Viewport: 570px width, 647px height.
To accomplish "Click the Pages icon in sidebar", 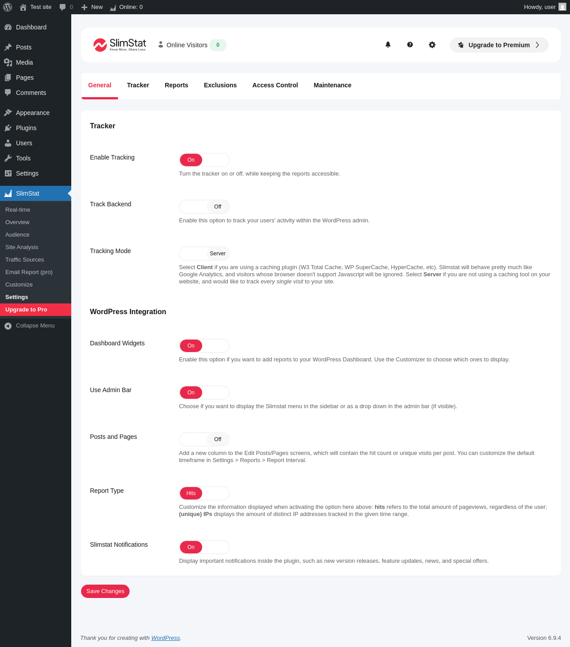I will (x=8, y=78).
